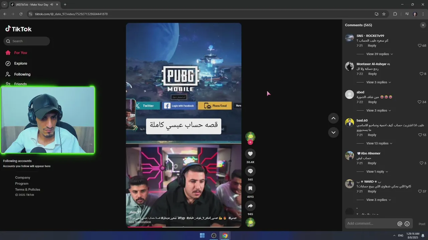Insert mention with the @ icon
428x240 pixels.
point(400,224)
